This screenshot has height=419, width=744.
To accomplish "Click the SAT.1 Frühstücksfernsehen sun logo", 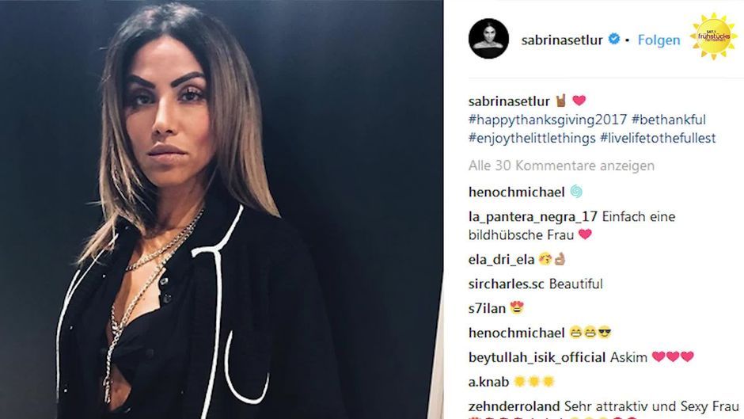I will click(x=713, y=36).
